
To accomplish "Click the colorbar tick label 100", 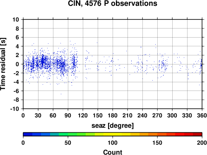I will 113,143.
